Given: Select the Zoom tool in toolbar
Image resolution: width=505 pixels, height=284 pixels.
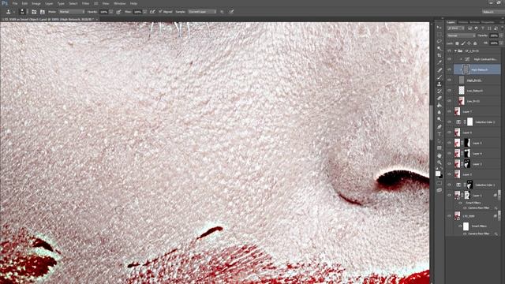Looking at the screenshot, I should pos(440,163).
